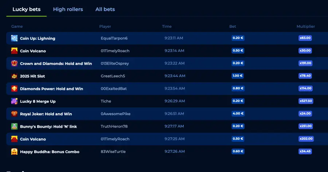Open Royal Joker: Hold and Win
The height and width of the screenshot is (172, 328).
pyautogui.click(x=46, y=114)
